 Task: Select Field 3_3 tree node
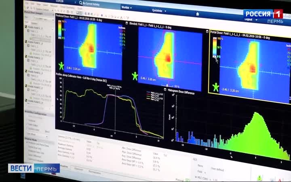click(x=36, y=102)
